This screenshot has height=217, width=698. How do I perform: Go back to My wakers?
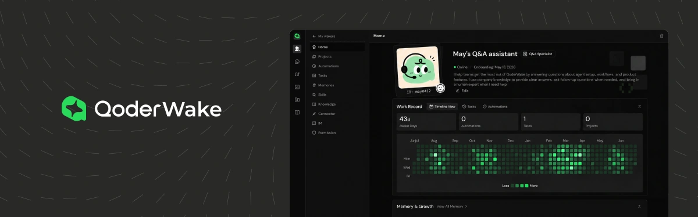[x=324, y=36]
